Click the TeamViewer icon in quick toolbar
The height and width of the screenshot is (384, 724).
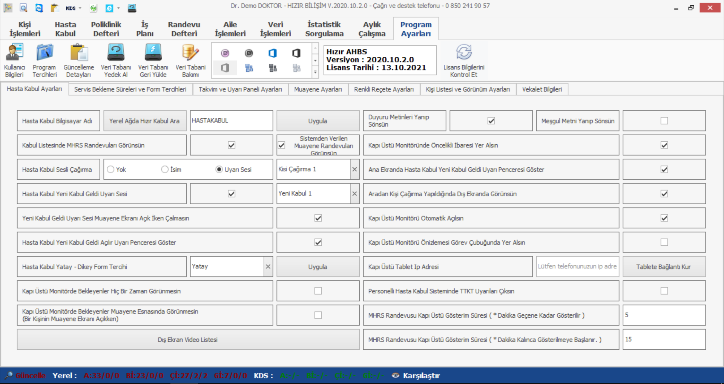click(x=39, y=8)
